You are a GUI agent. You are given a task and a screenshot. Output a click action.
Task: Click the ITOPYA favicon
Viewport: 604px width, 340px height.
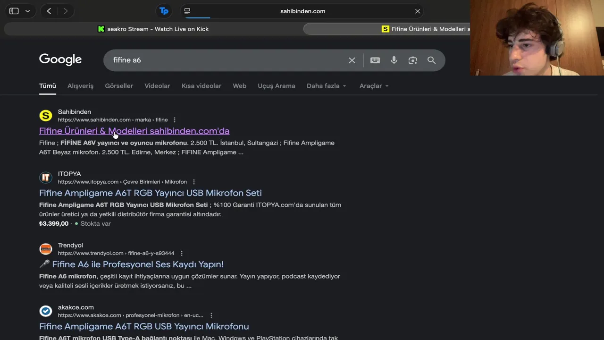[x=46, y=178]
